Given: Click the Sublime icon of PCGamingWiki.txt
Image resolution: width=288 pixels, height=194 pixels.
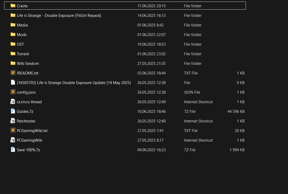Looking at the screenshot, I should coord(13,130).
